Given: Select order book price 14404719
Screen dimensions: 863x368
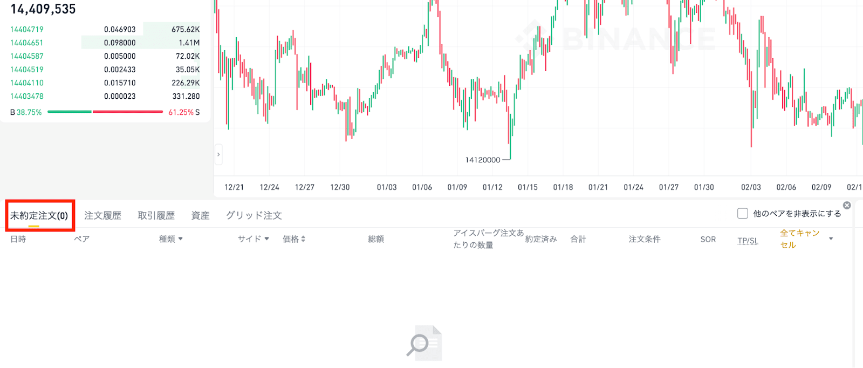Looking at the screenshot, I should (x=27, y=29).
